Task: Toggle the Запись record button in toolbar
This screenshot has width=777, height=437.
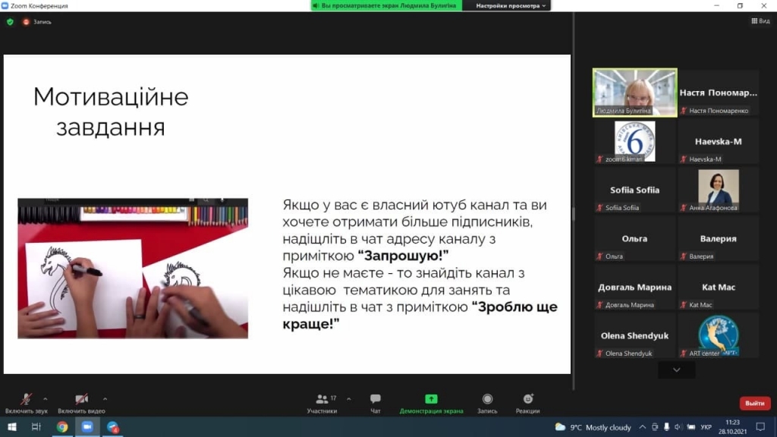Action: (487, 404)
